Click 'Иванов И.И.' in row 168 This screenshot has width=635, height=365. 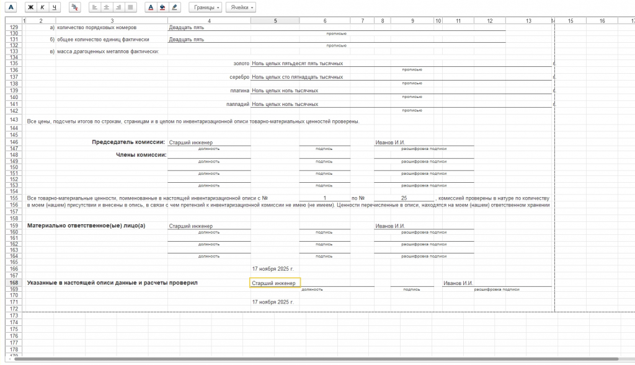[x=458, y=283]
